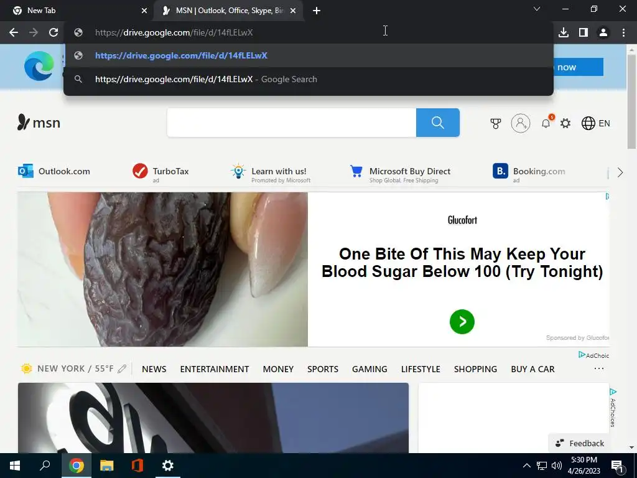The width and height of the screenshot is (637, 478).
Task: Open Windows taskbar search
Action: [x=45, y=466]
